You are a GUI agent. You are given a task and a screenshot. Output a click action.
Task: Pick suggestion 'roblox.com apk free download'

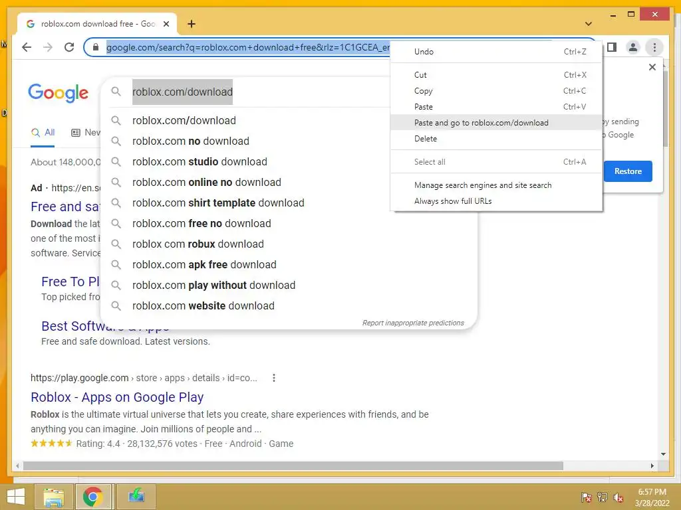coord(289,265)
